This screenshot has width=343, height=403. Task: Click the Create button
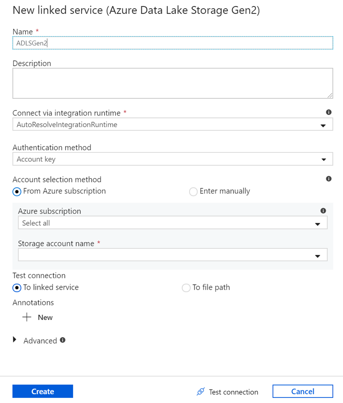coord(42,391)
